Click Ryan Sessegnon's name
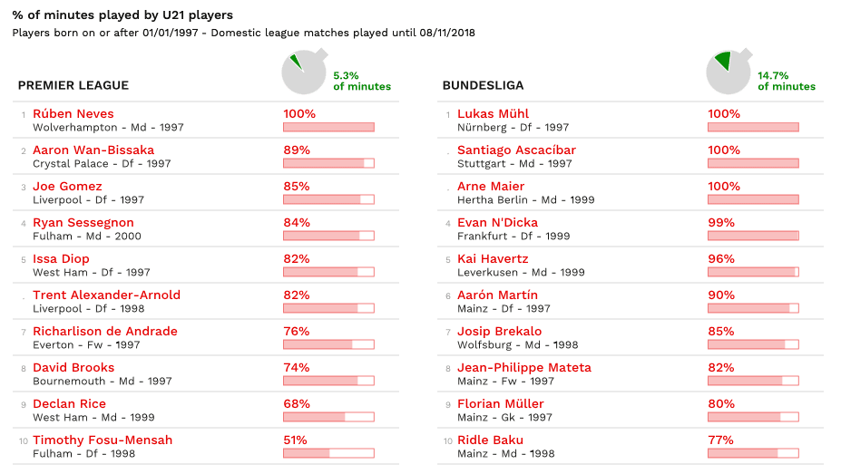The width and height of the screenshot is (841, 474). pos(83,223)
